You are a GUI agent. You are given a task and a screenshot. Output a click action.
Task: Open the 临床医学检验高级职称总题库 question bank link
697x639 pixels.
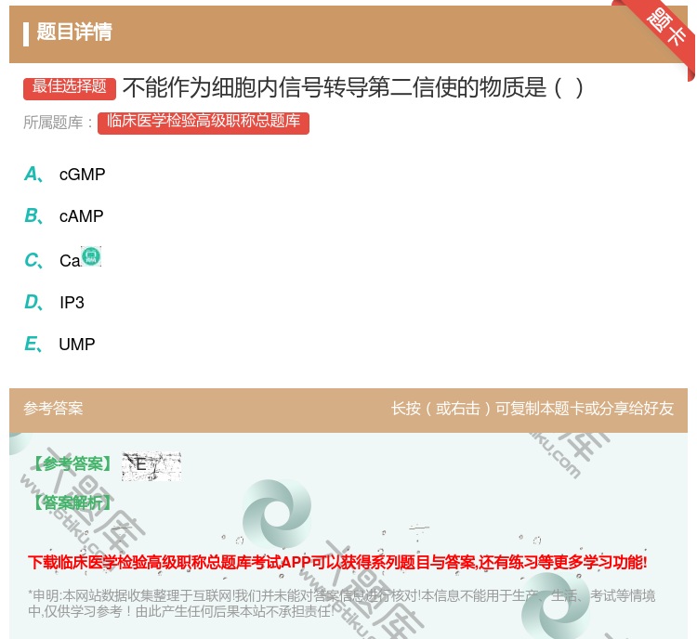(204, 123)
